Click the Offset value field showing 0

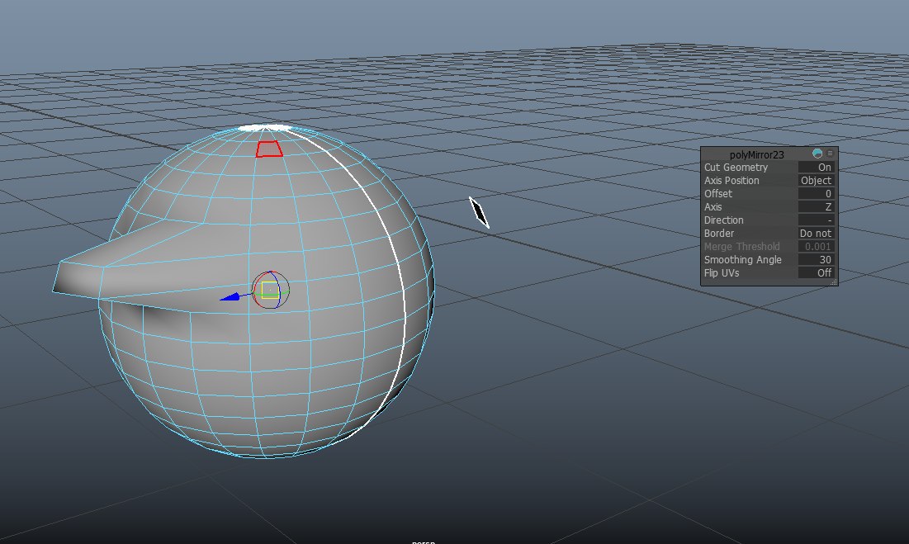[x=817, y=193]
